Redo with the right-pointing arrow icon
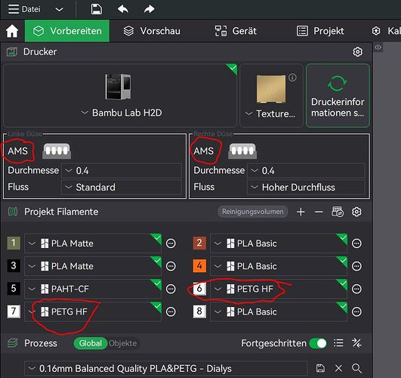Viewport: 401px width, 378px height. point(149,10)
